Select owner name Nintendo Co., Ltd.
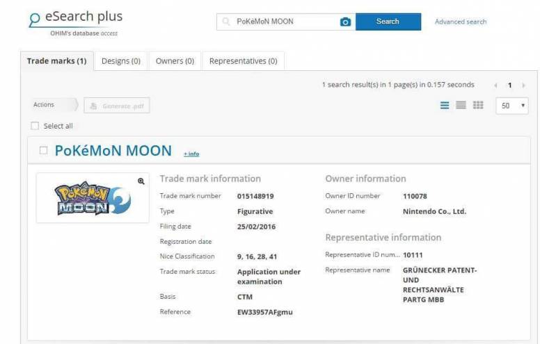This screenshot has height=344, width=540. point(434,211)
